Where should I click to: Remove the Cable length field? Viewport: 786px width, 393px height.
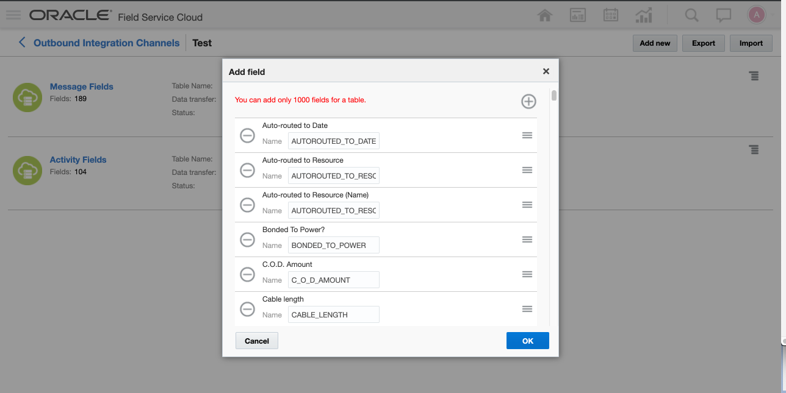pos(247,309)
